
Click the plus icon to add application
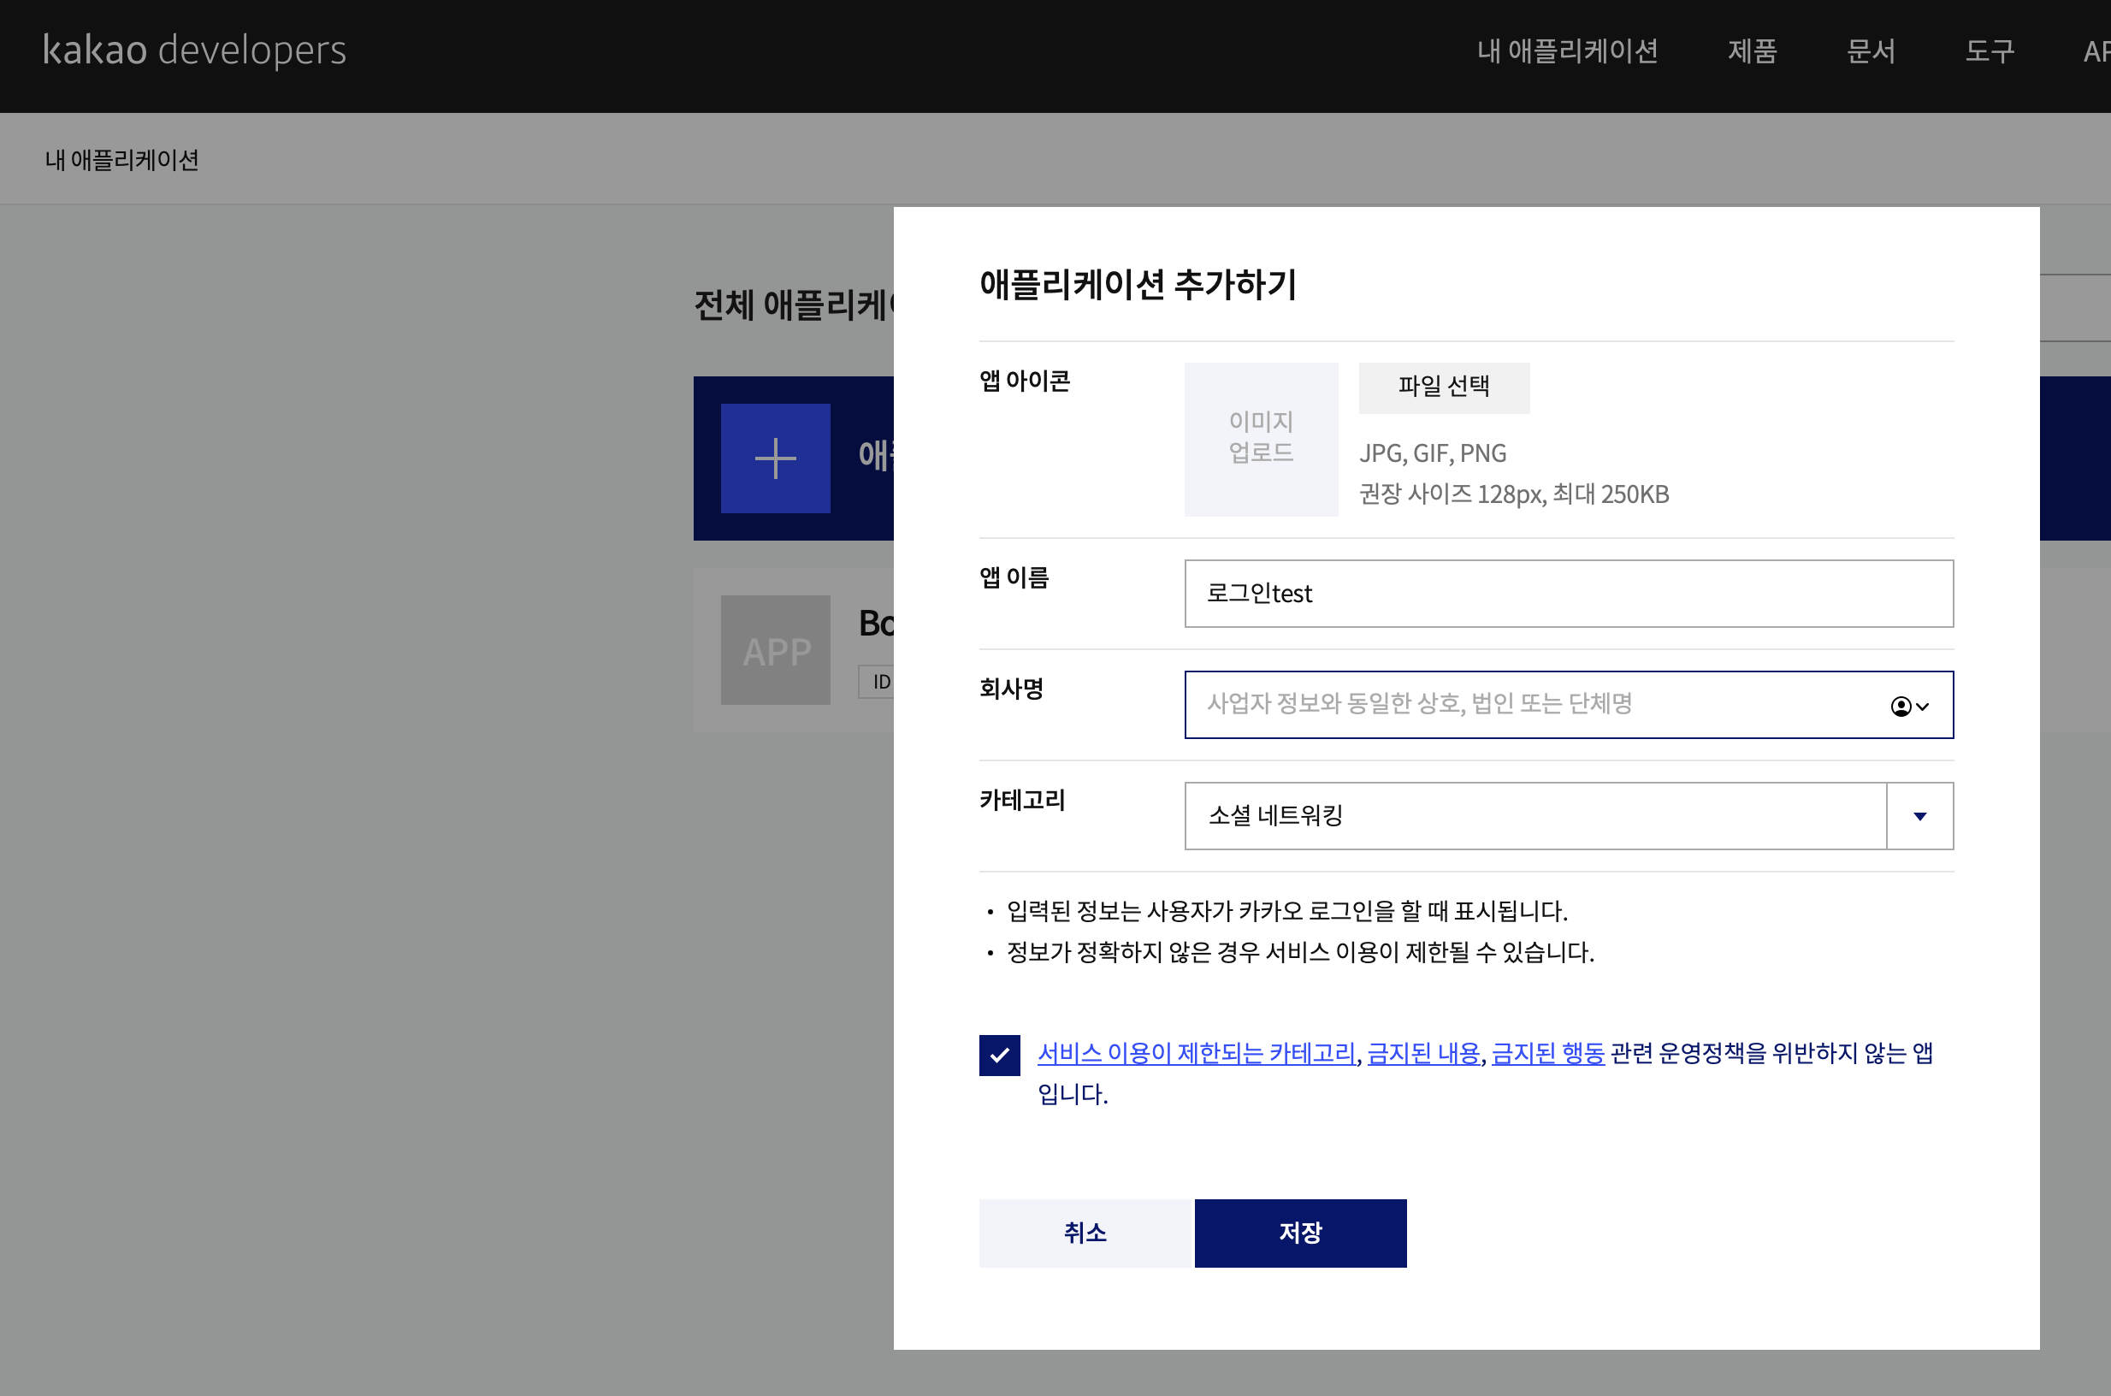[775, 458]
